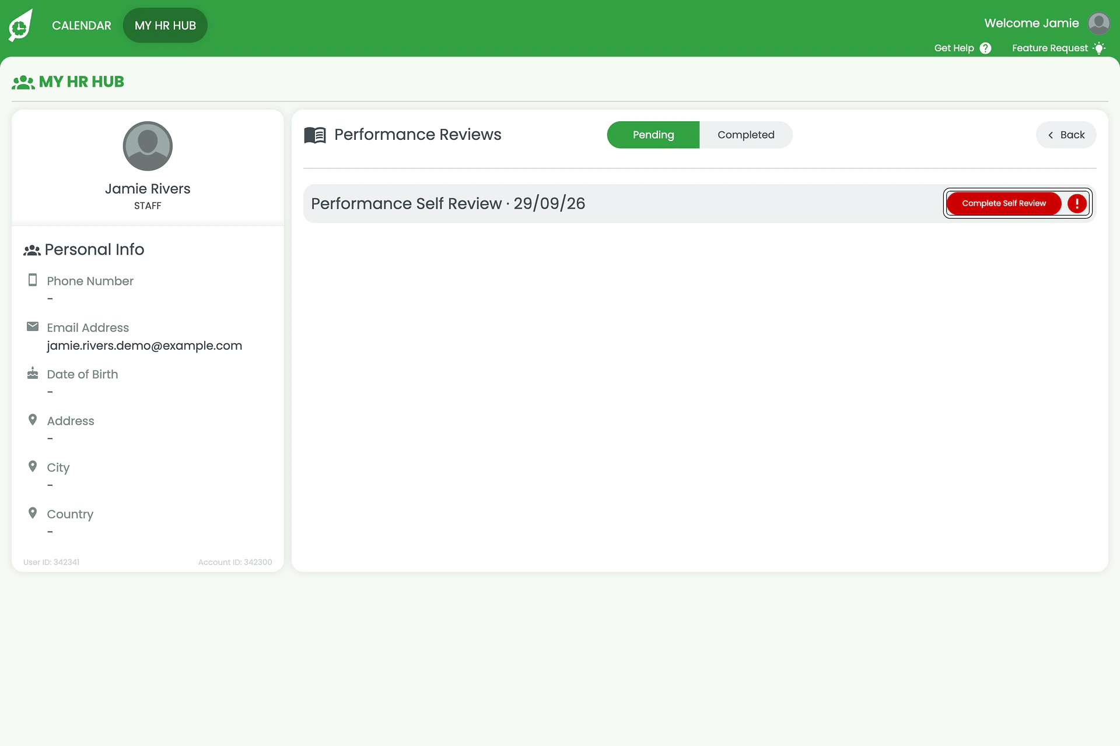This screenshot has height=746, width=1120.
Task: Click the Get Help question mark icon
Action: 985,48
